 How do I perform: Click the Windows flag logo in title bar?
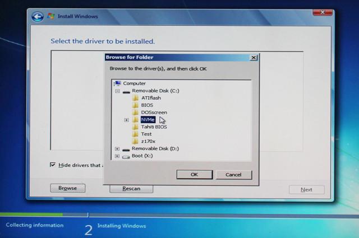coord(51,16)
